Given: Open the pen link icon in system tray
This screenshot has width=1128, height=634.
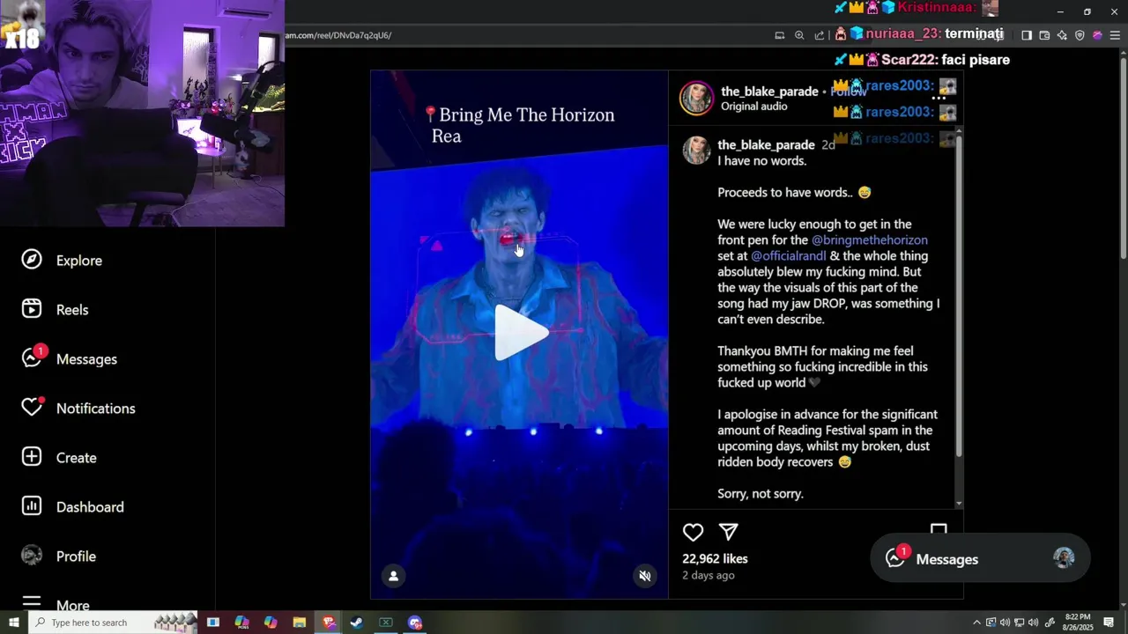Looking at the screenshot, I should (1050, 623).
